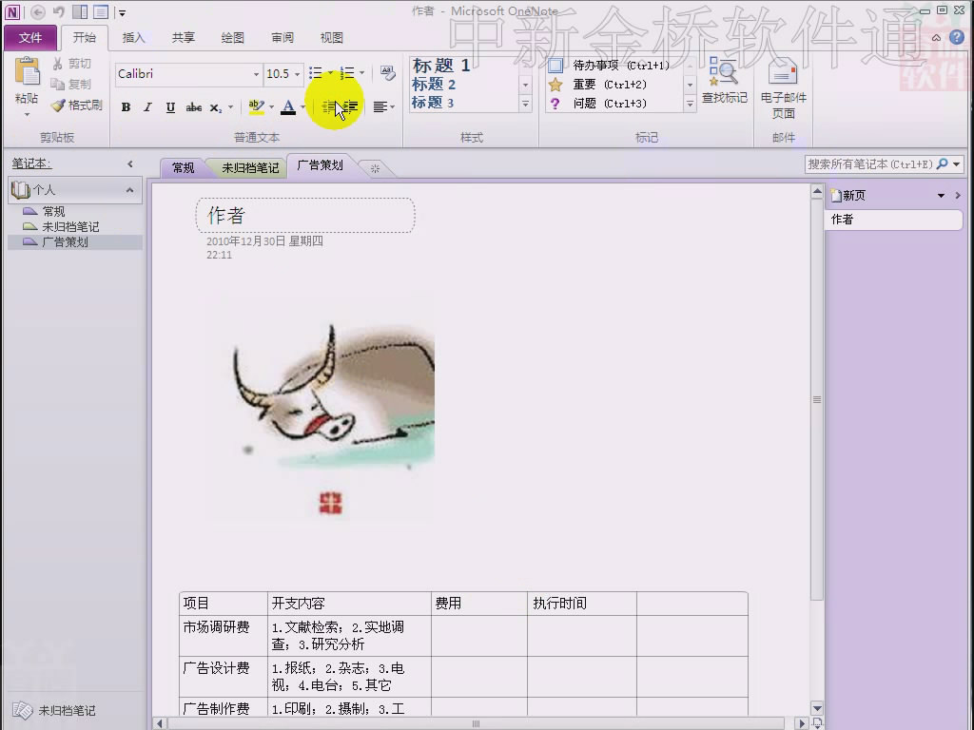The image size is (974, 730).
Task: Click the increase indent icon
Action: click(351, 107)
